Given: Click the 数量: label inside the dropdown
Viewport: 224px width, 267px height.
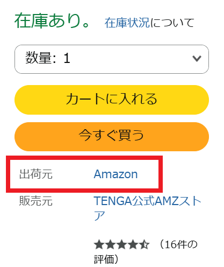Looking at the screenshot, I should point(41,58).
